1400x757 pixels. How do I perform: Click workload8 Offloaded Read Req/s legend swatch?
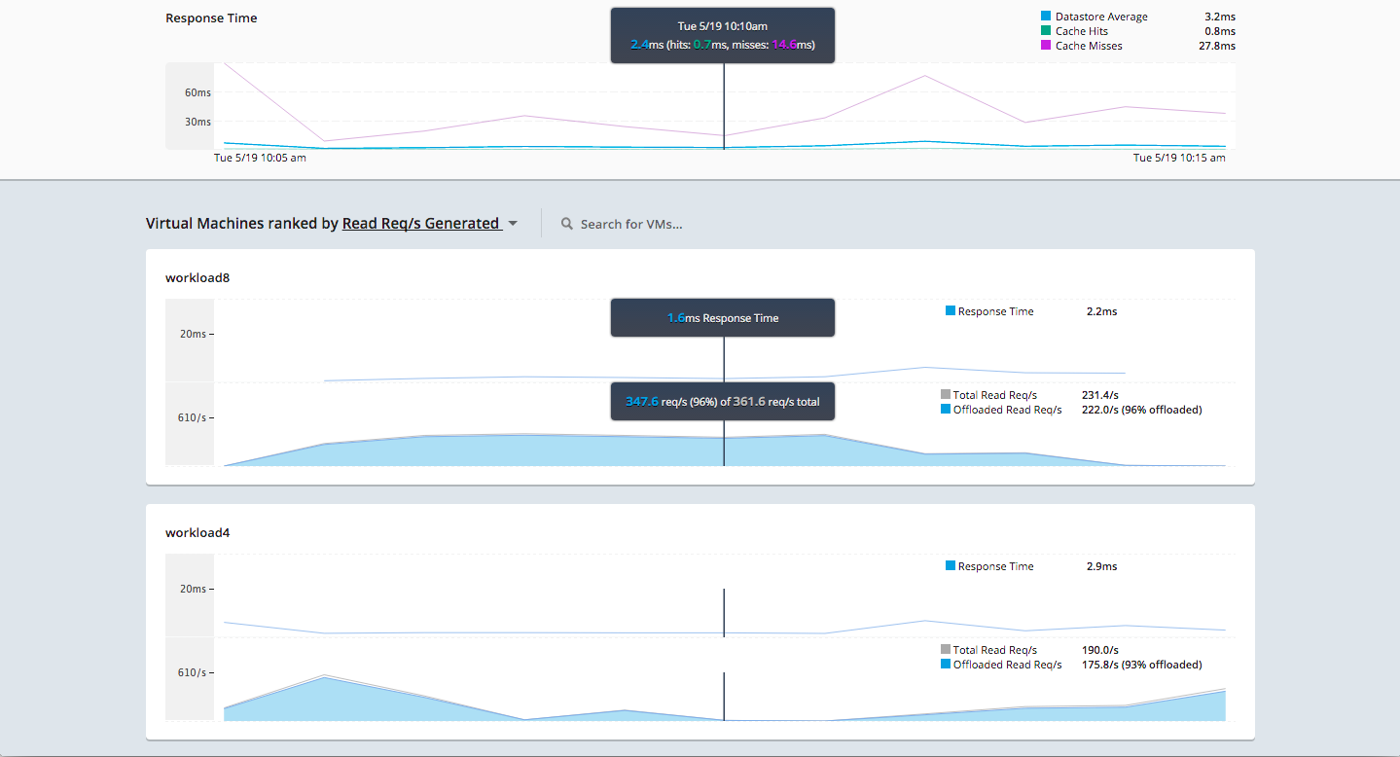coord(946,410)
